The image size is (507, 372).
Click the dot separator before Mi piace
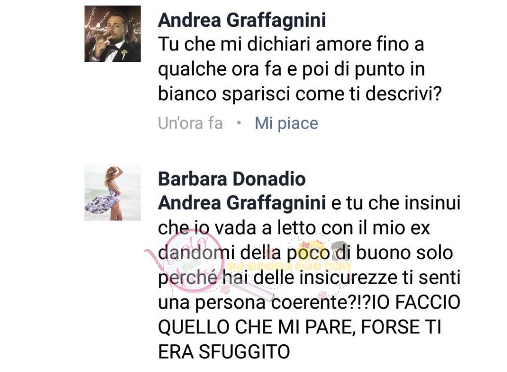pyautogui.click(x=239, y=123)
